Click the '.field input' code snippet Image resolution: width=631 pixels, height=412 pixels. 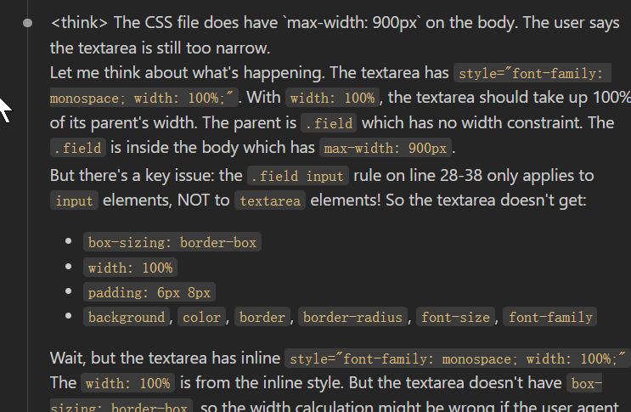[x=298, y=176]
